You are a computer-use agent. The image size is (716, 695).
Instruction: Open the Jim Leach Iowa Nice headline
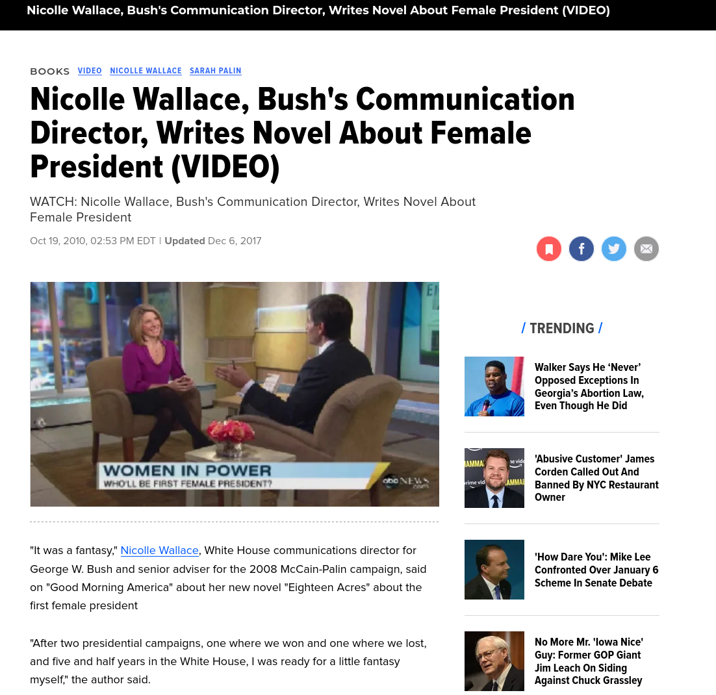[589, 661]
